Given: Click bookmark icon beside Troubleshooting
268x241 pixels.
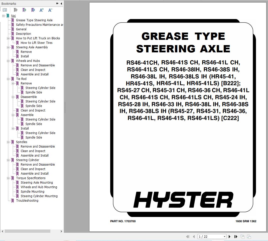Looking at the screenshot, I should tap(13, 201).
